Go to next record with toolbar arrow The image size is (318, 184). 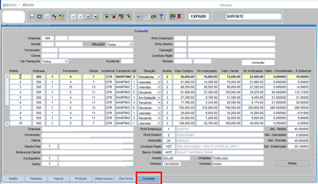tap(88, 17)
